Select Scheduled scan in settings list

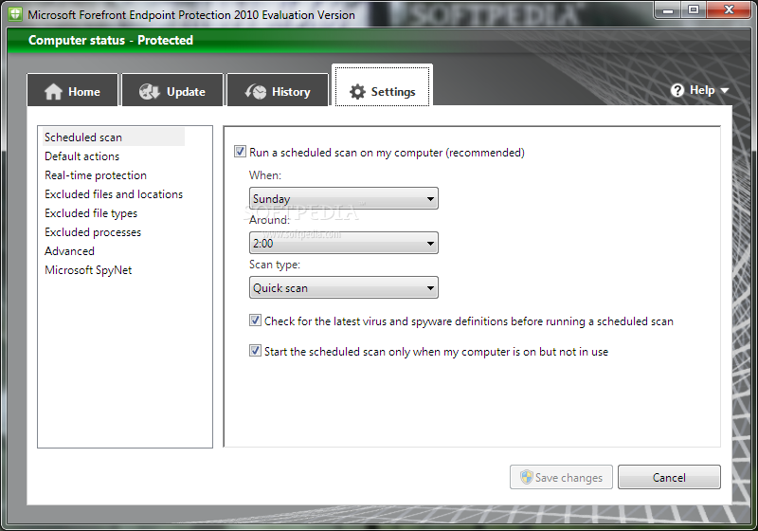click(114, 137)
